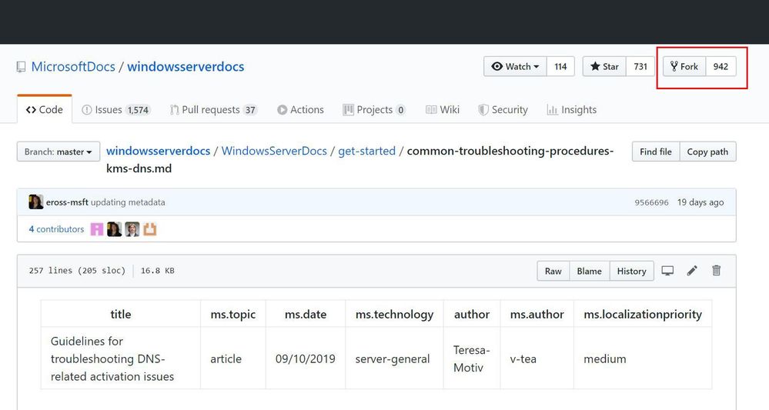Viewport: 769px width, 410px height.
Task: Open the MicrosoftDocs organization link
Action: 73,67
